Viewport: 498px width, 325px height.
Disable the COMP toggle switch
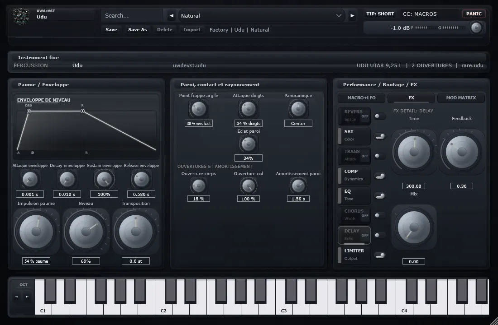coord(379,176)
